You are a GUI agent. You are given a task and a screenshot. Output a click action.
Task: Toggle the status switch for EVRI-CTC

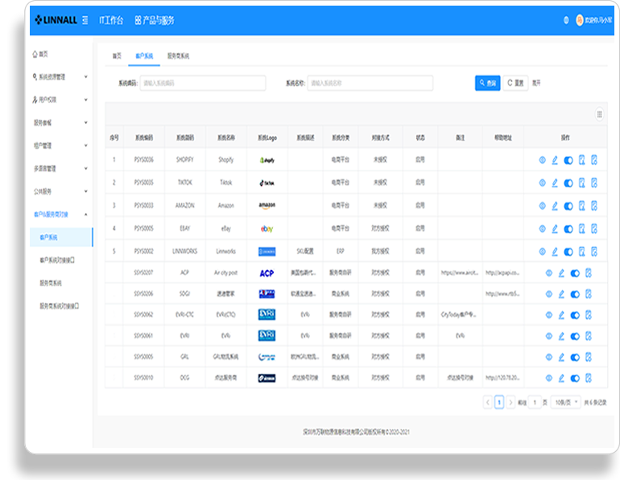tap(575, 315)
